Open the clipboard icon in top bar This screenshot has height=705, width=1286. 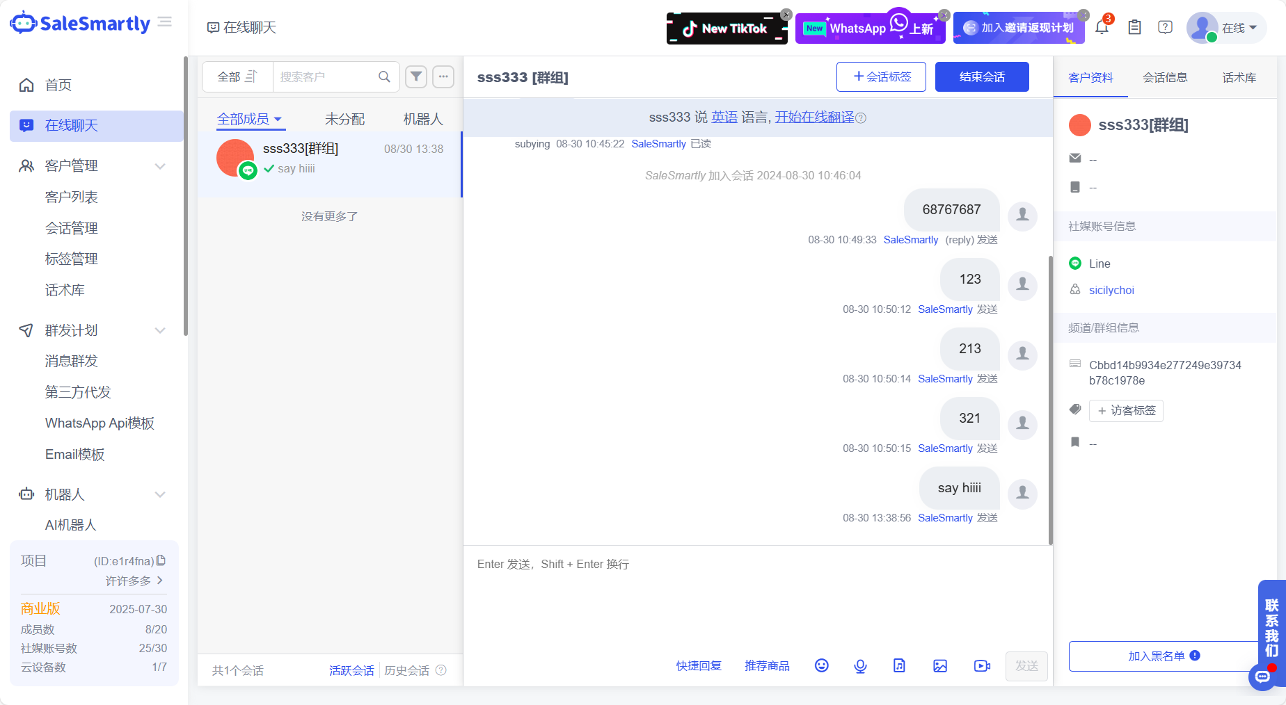tap(1134, 26)
